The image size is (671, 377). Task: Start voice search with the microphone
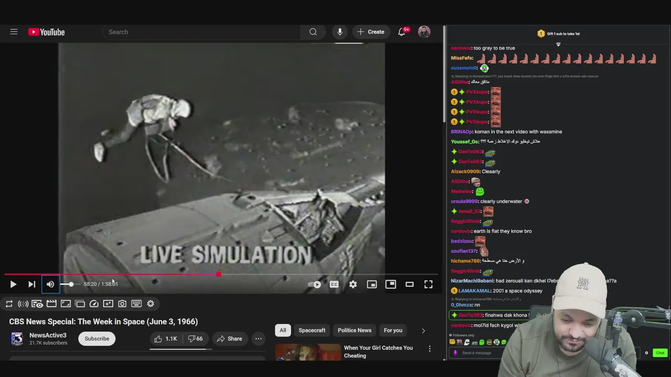click(x=340, y=32)
